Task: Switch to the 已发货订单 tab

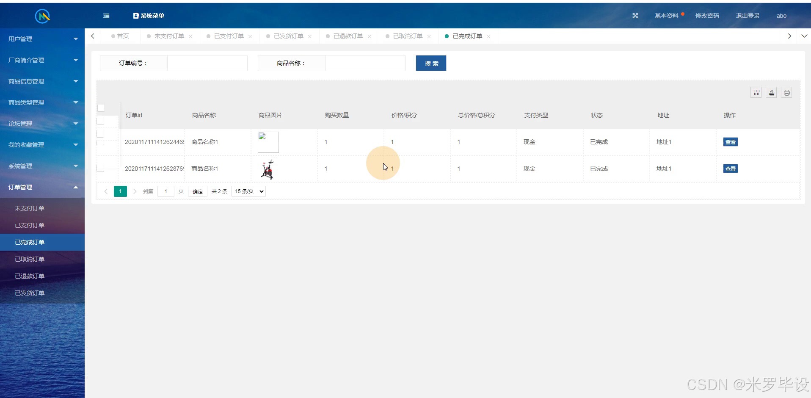Action: [288, 36]
